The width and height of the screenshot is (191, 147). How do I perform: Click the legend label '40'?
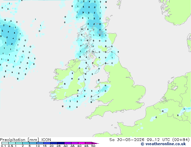tap(79, 146)
